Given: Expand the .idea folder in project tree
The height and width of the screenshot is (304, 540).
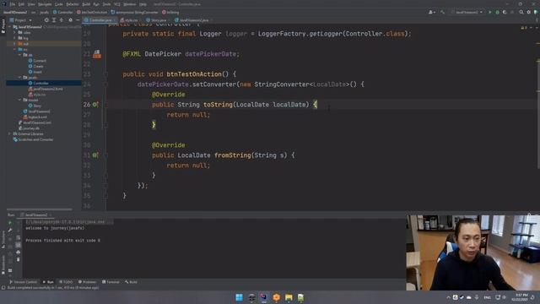Looking at the screenshot, I should 15,32.
